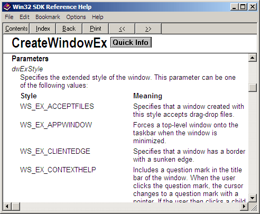Click the window resize grip corner
This screenshot has height=214, width=260.
pyautogui.click(x=253, y=207)
